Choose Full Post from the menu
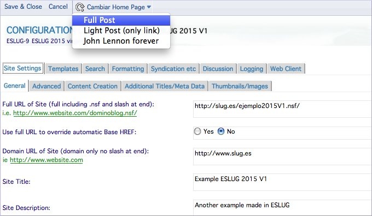Image resolution: width=372 pixels, height=216 pixels. tap(121, 20)
